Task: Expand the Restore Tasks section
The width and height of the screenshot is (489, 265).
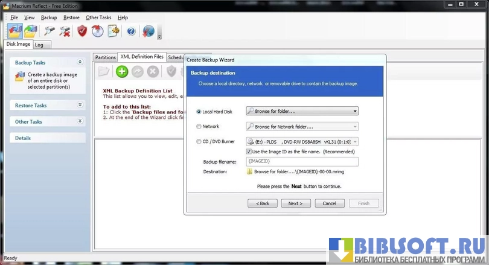Action: (80, 105)
